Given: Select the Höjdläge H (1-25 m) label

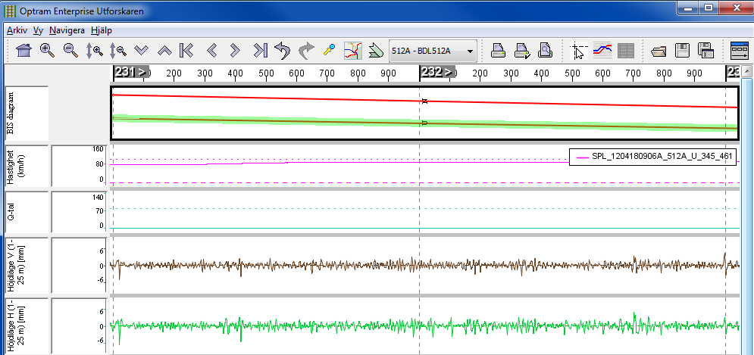Looking at the screenshot, I should point(27,325).
